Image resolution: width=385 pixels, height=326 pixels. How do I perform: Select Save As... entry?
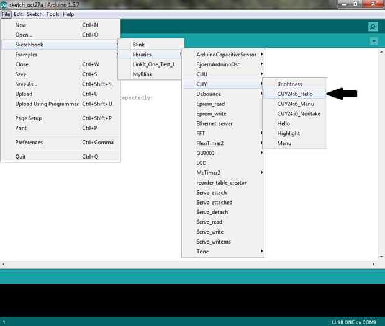point(60,84)
